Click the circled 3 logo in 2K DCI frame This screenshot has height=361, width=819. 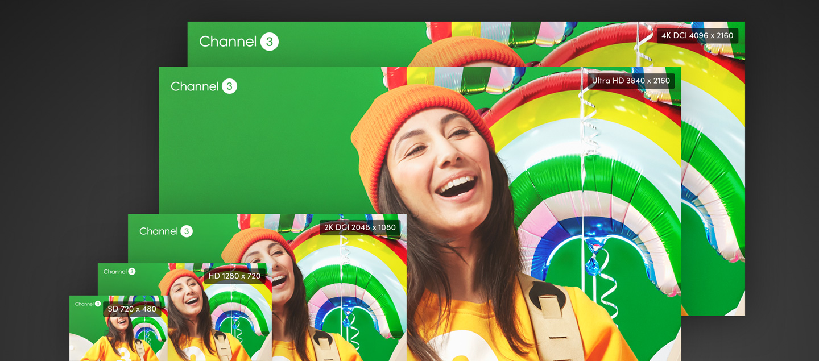coord(187,231)
